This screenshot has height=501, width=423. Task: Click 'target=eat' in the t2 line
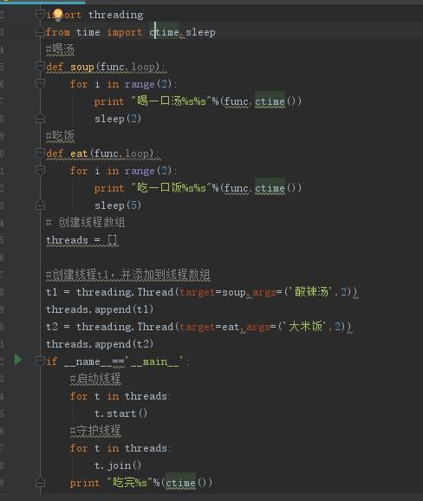(209, 327)
